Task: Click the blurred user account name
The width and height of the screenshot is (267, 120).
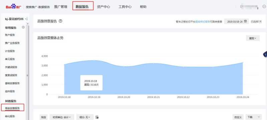Action: coord(250,7)
